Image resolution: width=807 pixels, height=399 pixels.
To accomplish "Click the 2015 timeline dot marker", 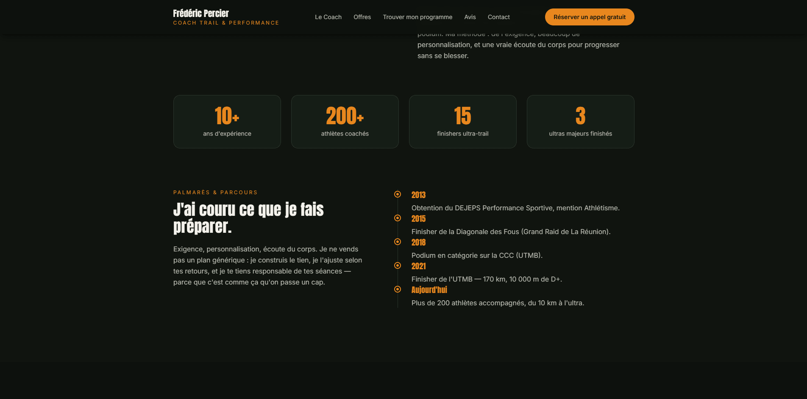I will [398, 218].
